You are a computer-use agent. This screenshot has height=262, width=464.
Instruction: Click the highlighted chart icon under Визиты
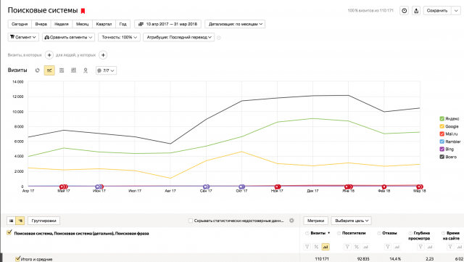coord(326,247)
